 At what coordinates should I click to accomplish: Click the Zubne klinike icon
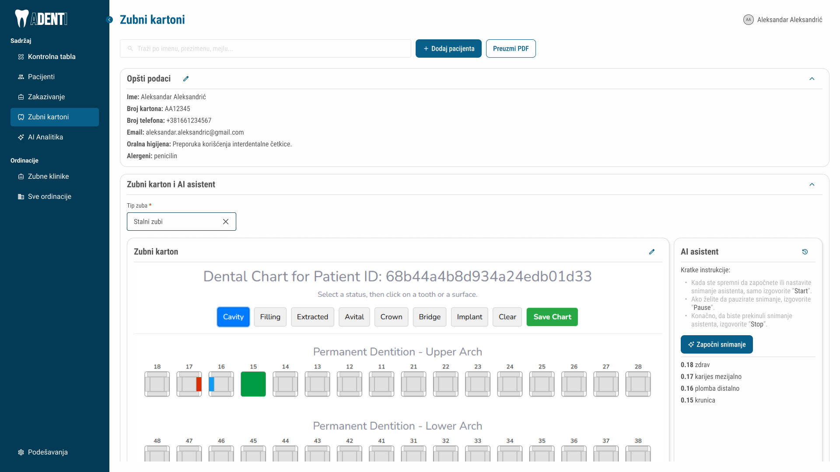[21, 177]
